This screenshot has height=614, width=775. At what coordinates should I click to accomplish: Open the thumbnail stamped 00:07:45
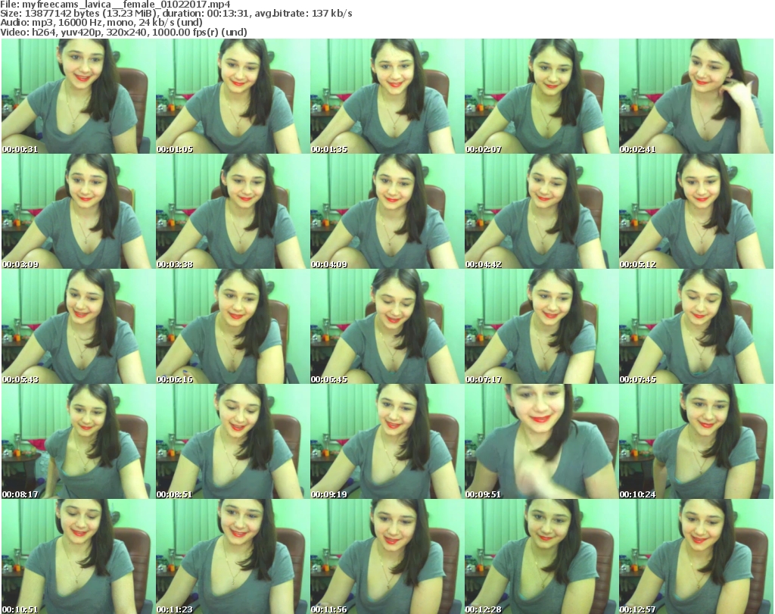[696, 326]
